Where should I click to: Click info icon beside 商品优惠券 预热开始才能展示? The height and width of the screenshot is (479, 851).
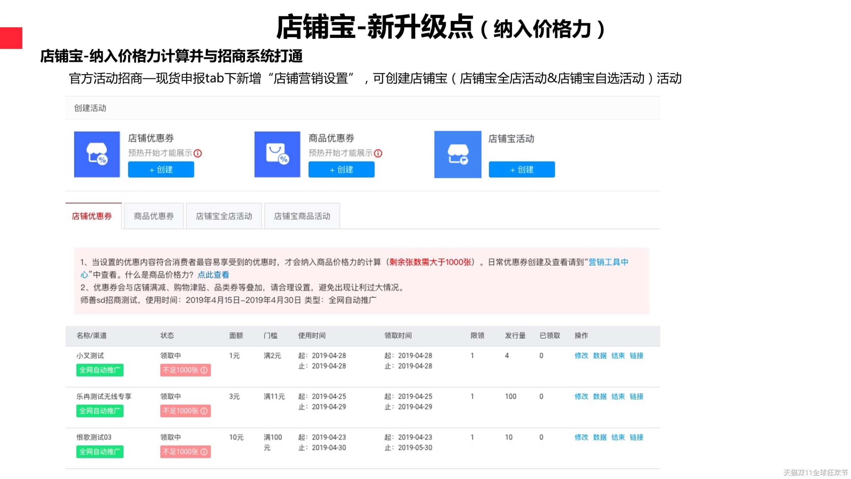coord(378,153)
